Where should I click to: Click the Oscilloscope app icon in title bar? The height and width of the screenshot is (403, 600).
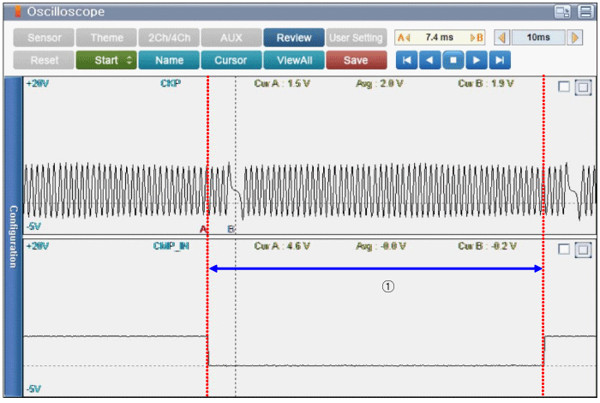tap(18, 11)
